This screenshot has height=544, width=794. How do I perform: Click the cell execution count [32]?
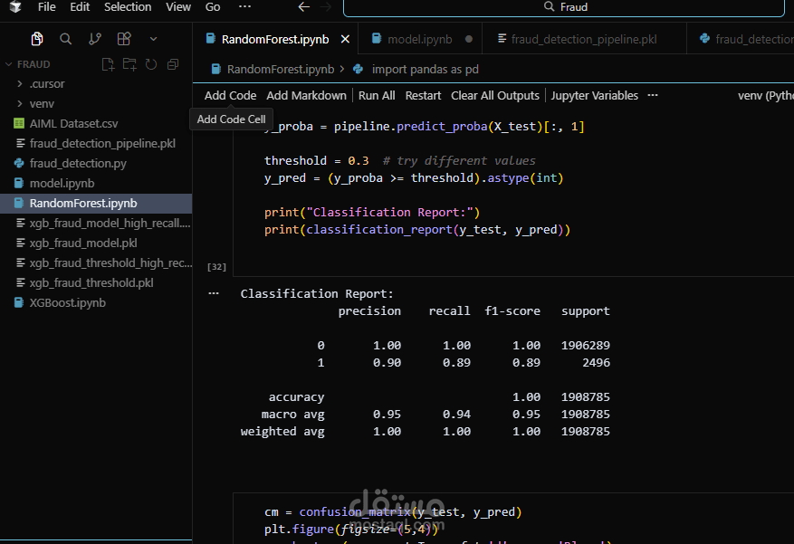tap(216, 267)
